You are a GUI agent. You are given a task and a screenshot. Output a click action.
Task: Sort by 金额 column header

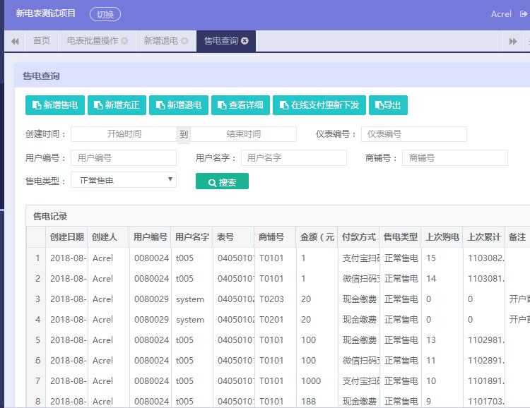point(317,237)
